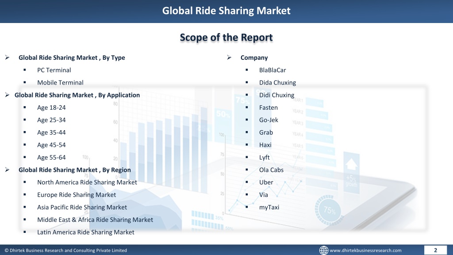The height and width of the screenshot is (255, 453).
Task: Click 'Global Ride Sharing Market , By Application' heading
Action: (77, 95)
